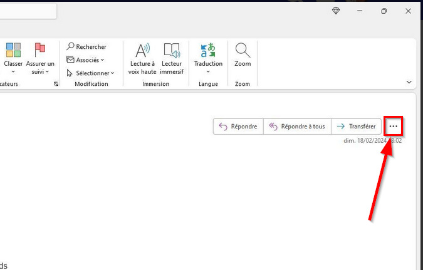423x270 pixels.
Task: Expand the Sélectionner dropdown
Action: pos(91,73)
